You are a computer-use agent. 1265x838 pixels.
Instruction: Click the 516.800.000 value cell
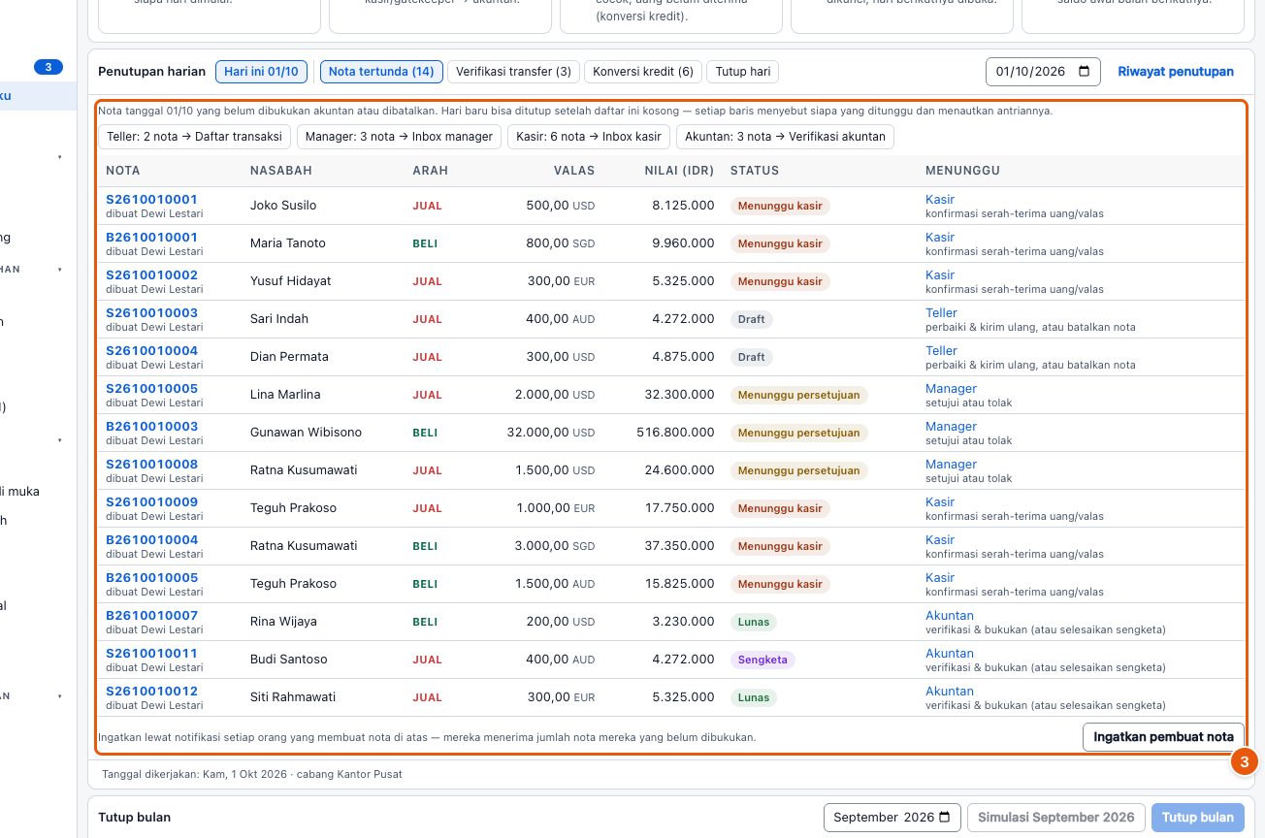[x=675, y=433]
